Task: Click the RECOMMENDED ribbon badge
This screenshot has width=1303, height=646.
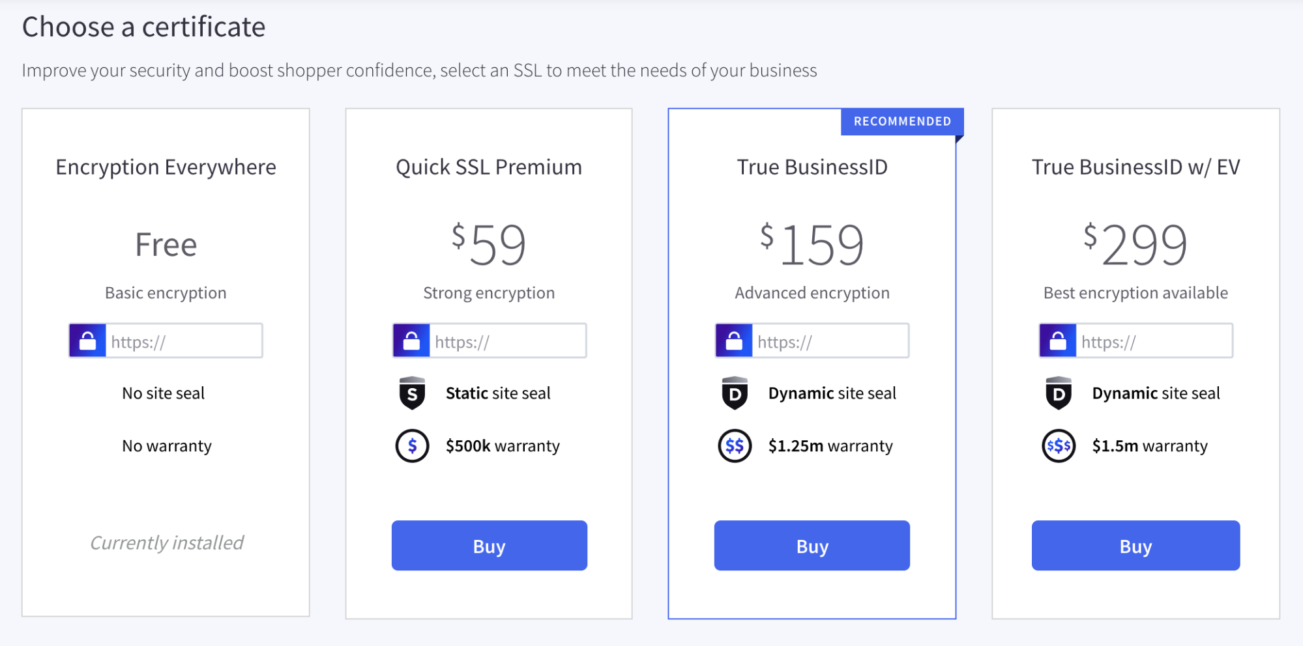Action: tap(902, 122)
